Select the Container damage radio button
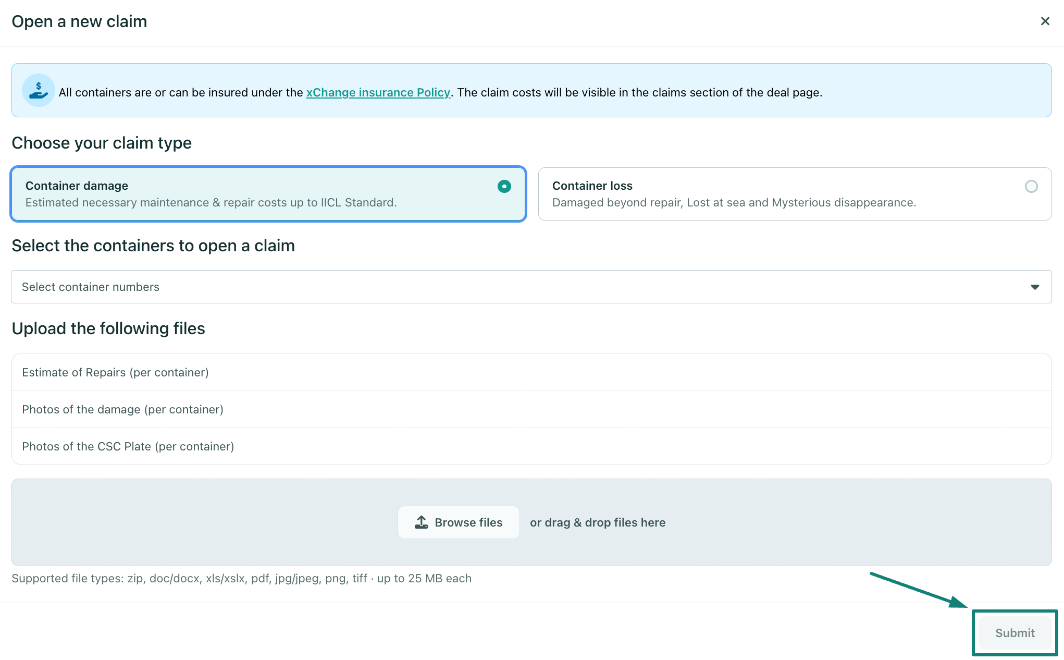Screen dimensions: 1064x660 [504, 186]
